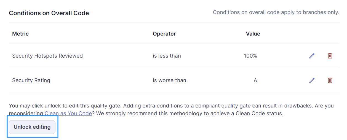The width and height of the screenshot is (347, 140).
Task: Click the 'Adding extra conditions' sentence
Action: [221, 106]
